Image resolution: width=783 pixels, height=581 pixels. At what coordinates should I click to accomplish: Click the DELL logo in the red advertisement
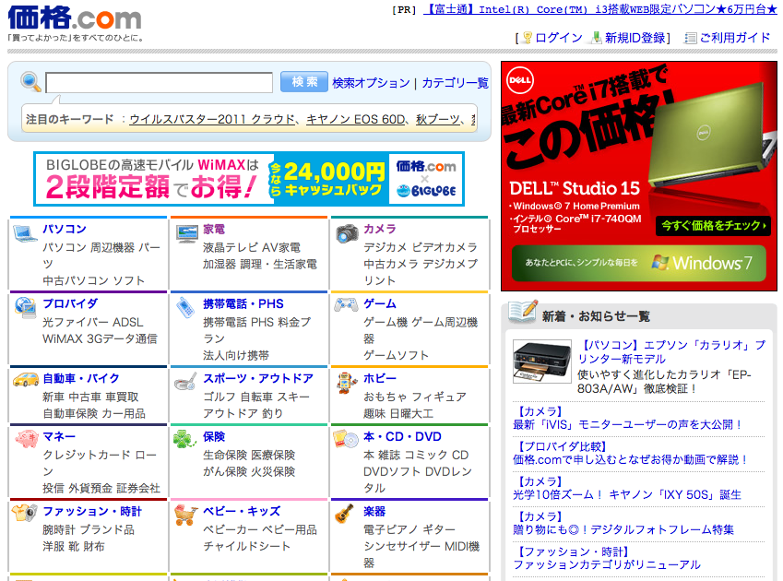click(x=520, y=80)
